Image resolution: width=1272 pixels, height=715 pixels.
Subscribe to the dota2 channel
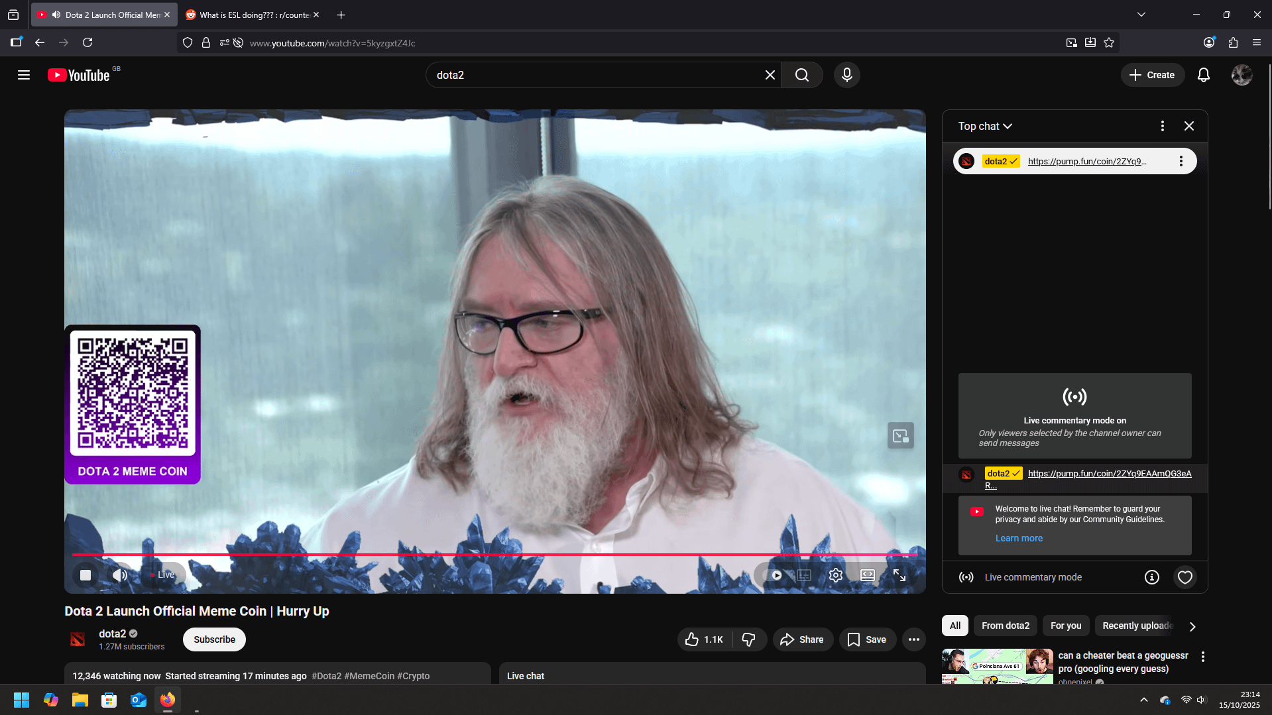(214, 639)
